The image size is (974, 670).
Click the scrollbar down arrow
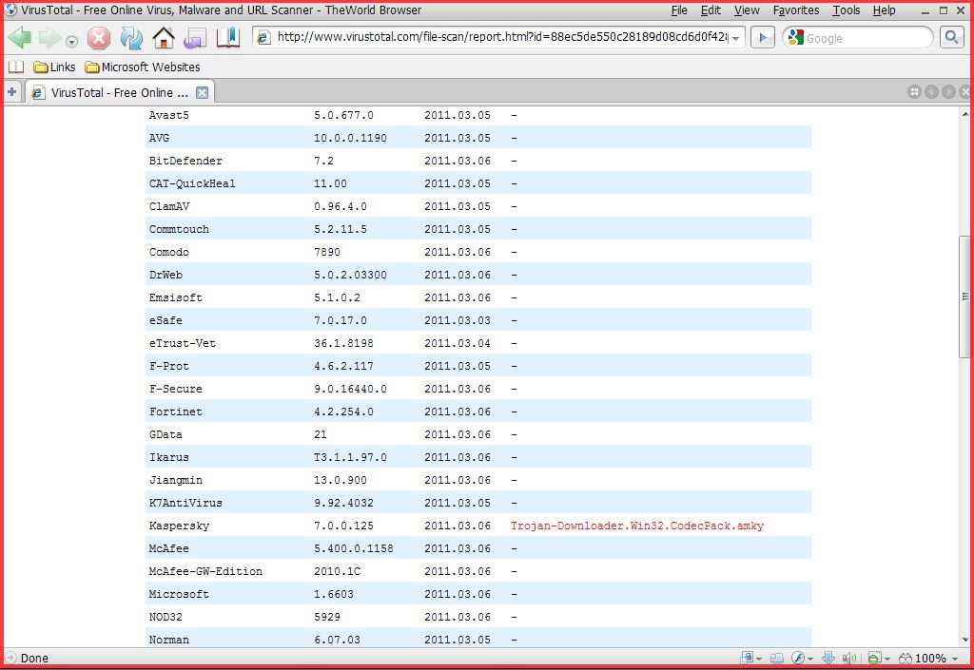click(964, 640)
